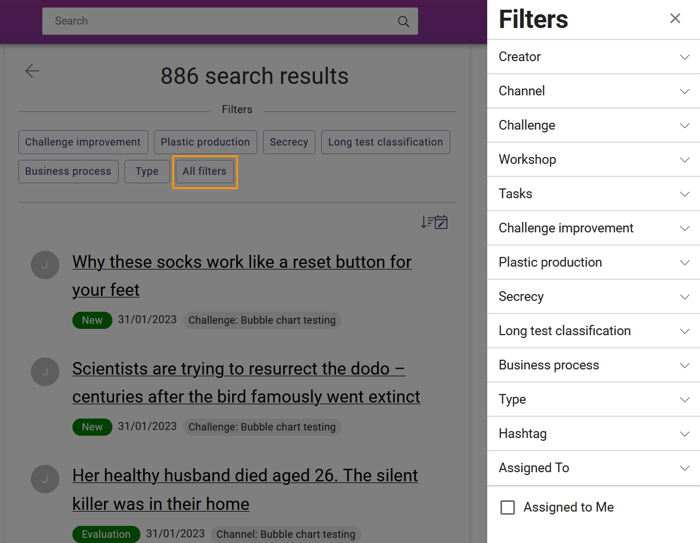Click the All filters button
Image resolution: width=700 pixels, height=543 pixels.
tap(205, 171)
